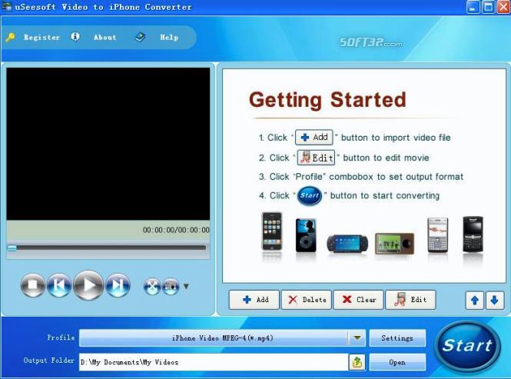511x379 pixels.
Task: Click the application icon in title bar
Action: [x=6, y=6]
